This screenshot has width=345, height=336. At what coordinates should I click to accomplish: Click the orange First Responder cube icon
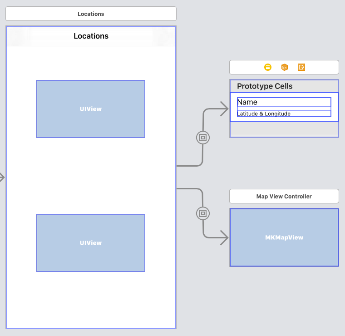(285, 67)
